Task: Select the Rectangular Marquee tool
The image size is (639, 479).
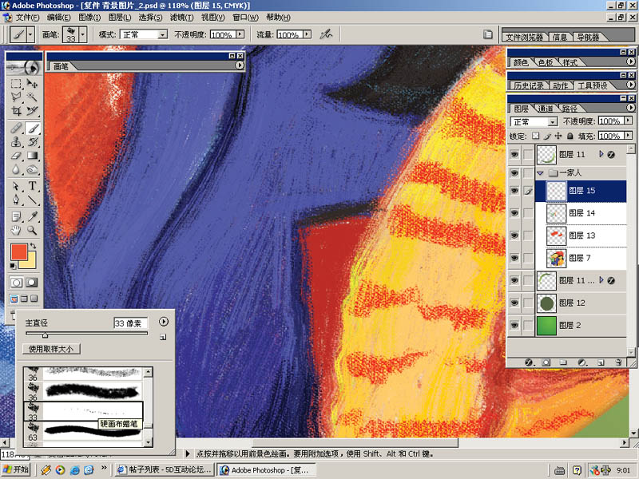Action: tap(16, 84)
